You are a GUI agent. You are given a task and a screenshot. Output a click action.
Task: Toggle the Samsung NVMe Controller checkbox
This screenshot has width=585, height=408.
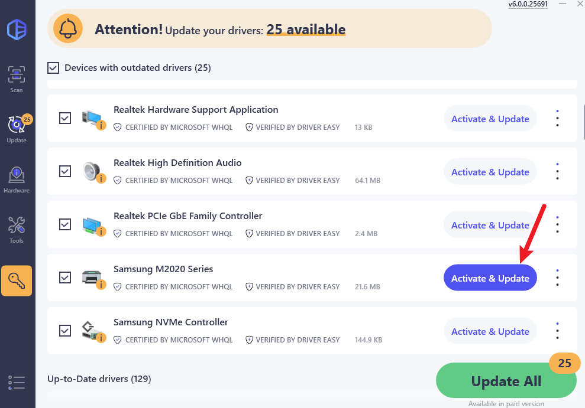(65, 331)
